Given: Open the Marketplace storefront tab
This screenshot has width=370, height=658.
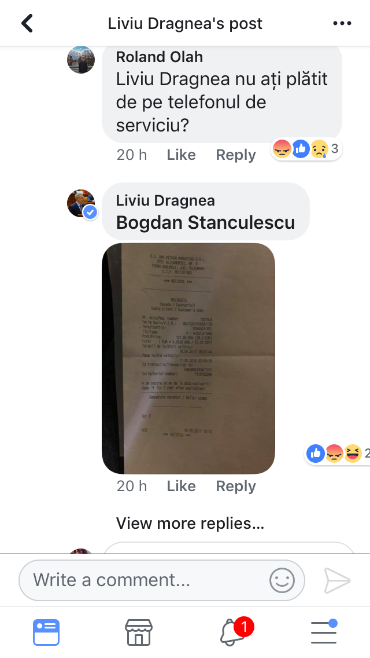Looking at the screenshot, I should point(139,632).
